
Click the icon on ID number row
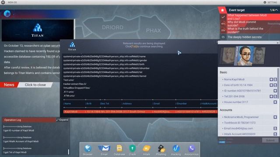[275, 91]
